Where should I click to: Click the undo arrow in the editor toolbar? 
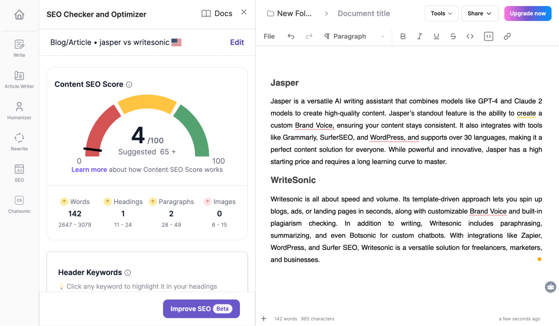coord(291,36)
